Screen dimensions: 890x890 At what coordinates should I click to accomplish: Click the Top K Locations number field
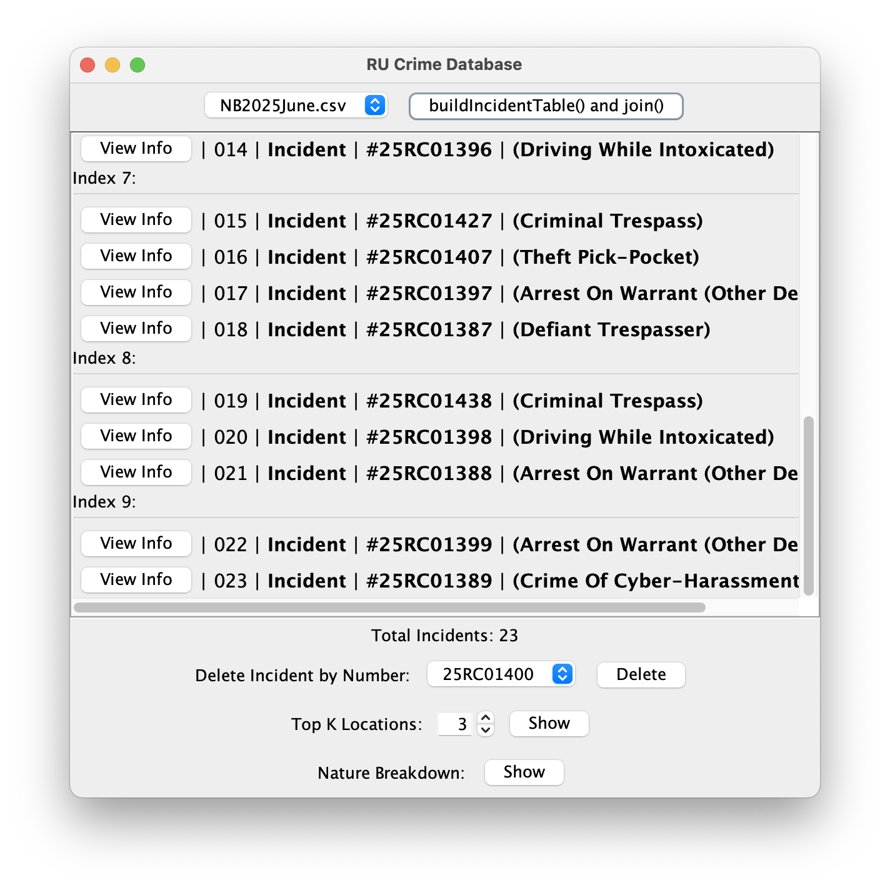(x=455, y=724)
